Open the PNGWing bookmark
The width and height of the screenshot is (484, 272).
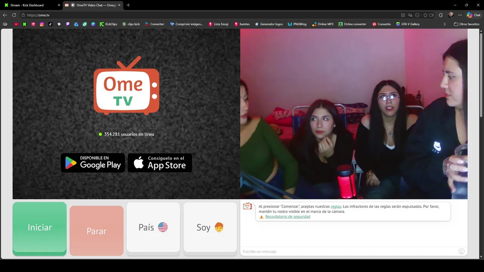(x=297, y=24)
